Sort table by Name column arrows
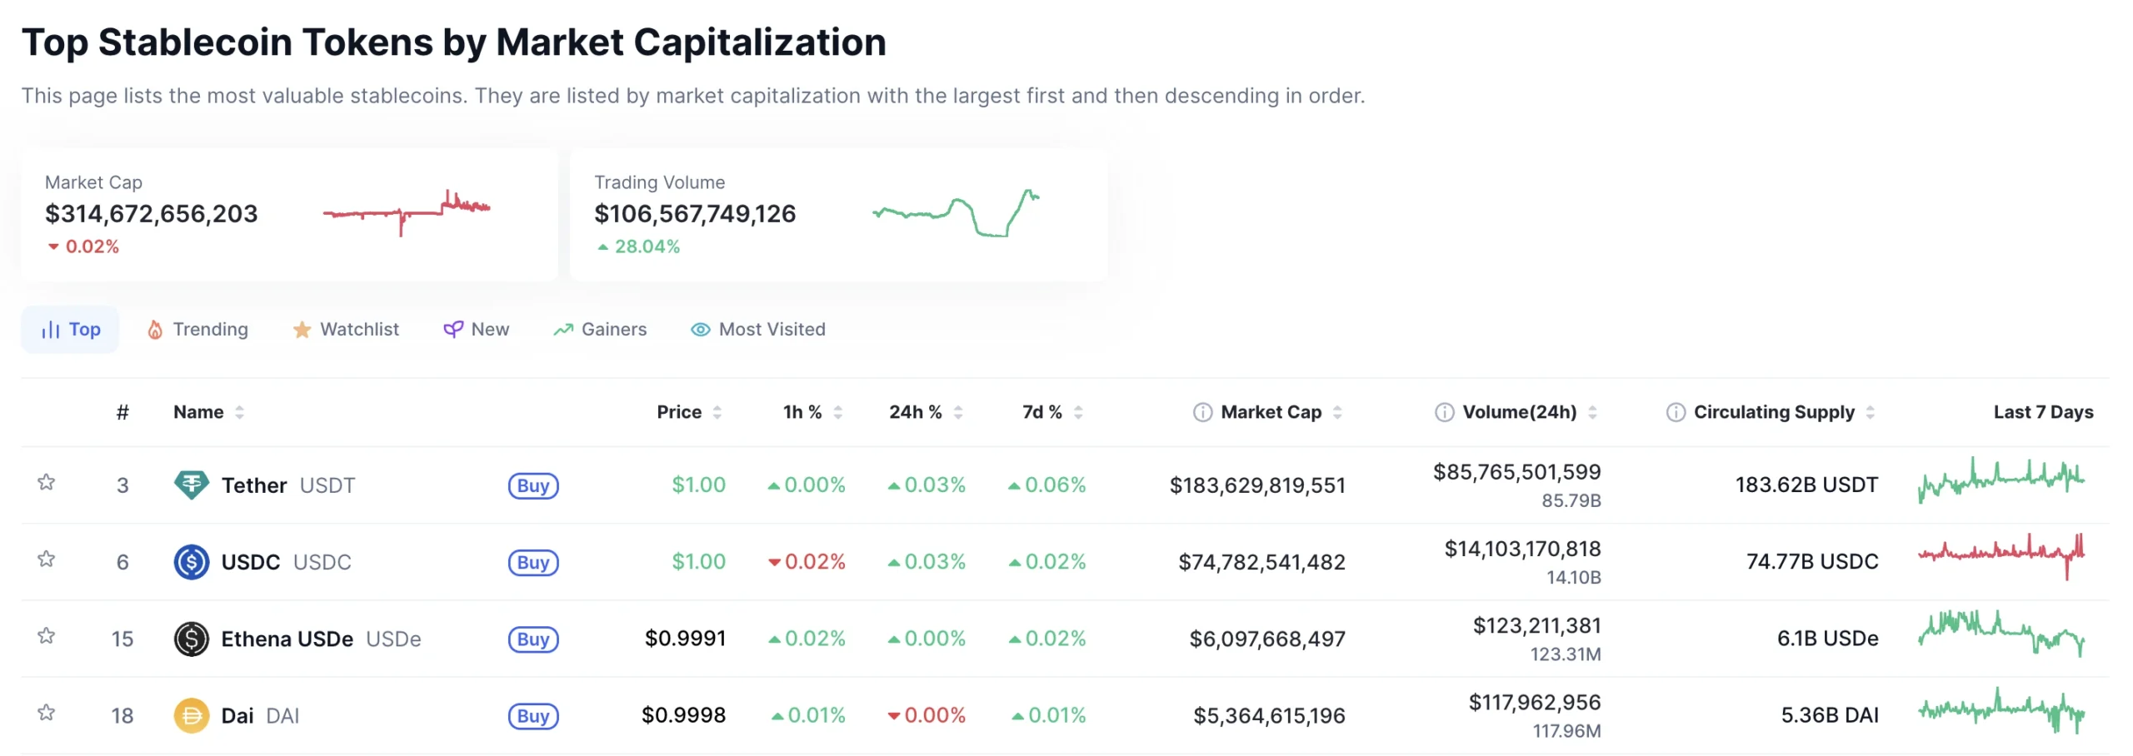This screenshot has width=2133, height=756. pyautogui.click(x=239, y=412)
